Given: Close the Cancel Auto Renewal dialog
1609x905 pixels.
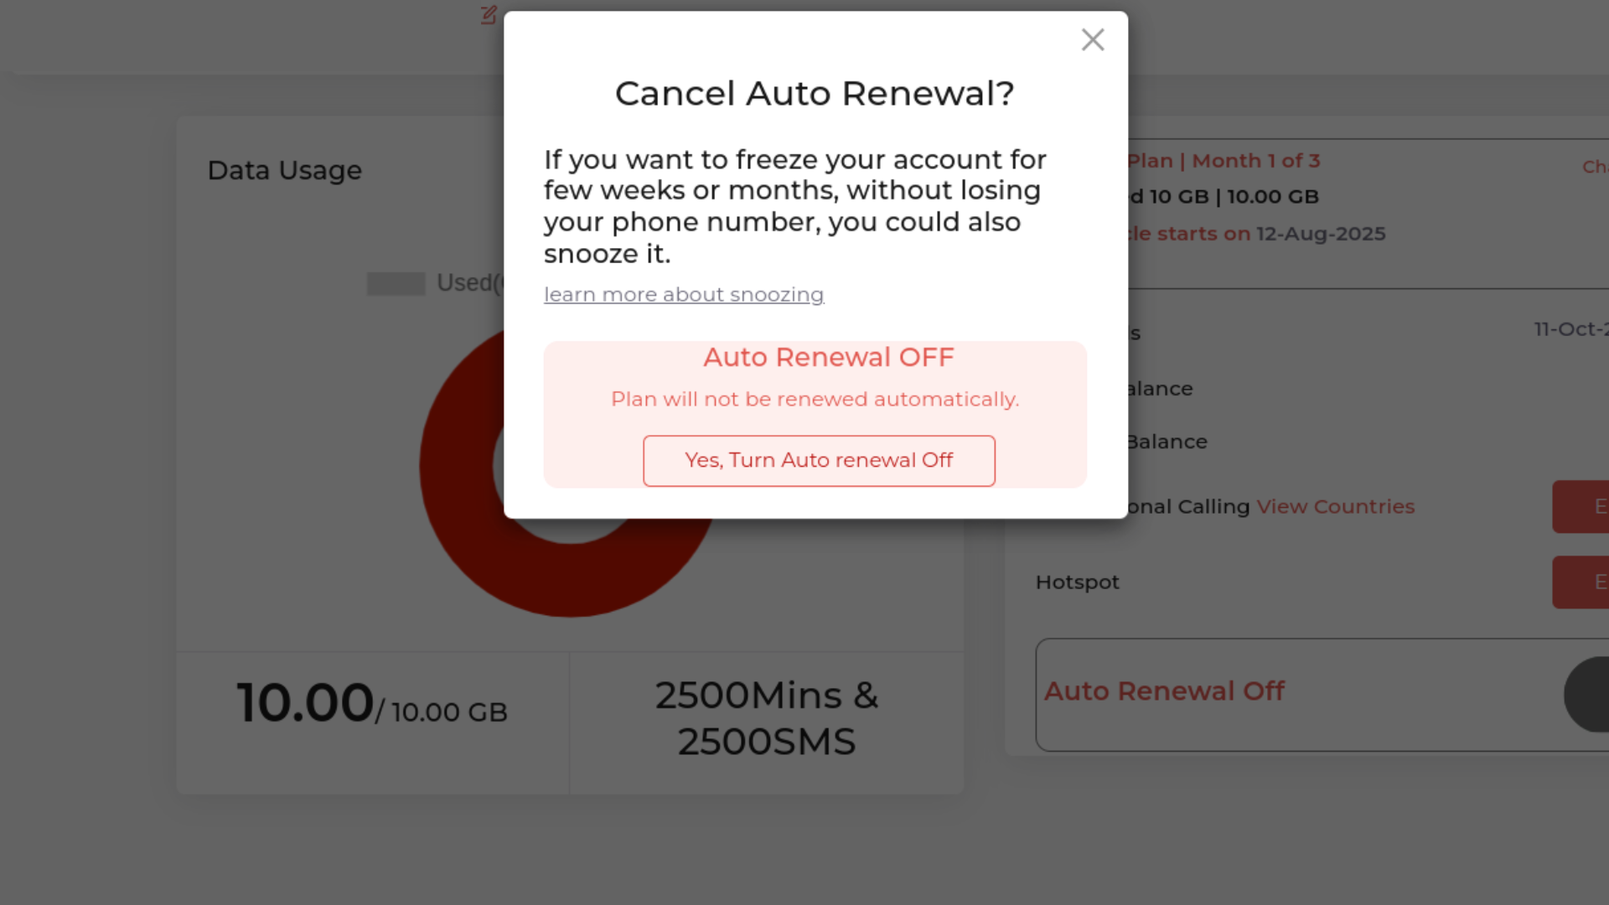Looking at the screenshot, I should [1092, 39].
